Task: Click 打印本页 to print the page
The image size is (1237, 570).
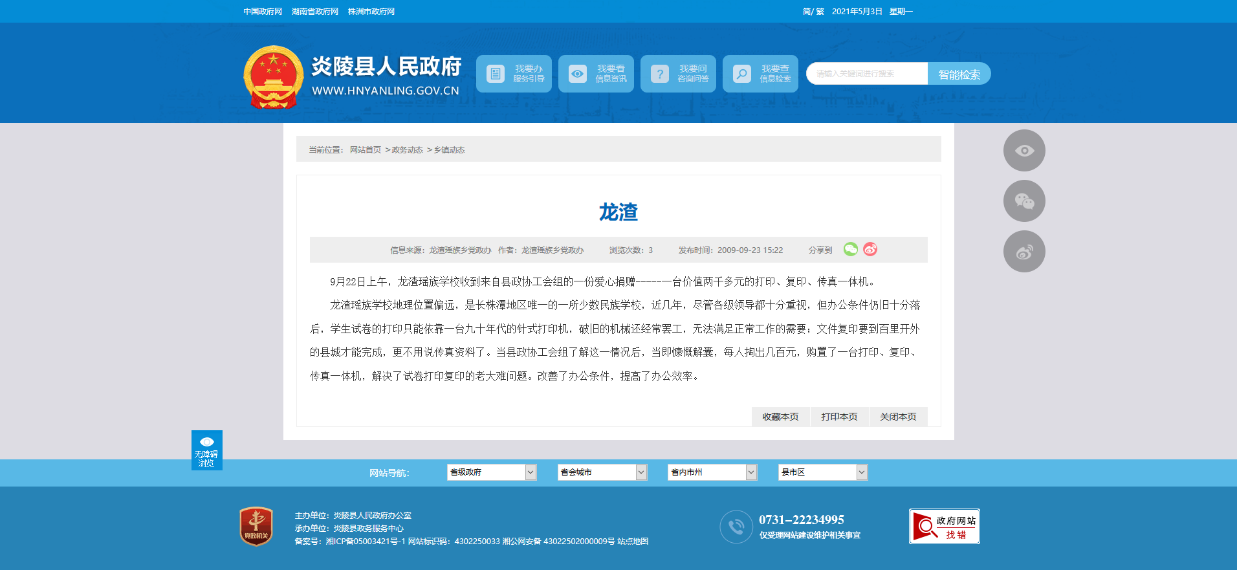Action: click(x=839, y=417)
